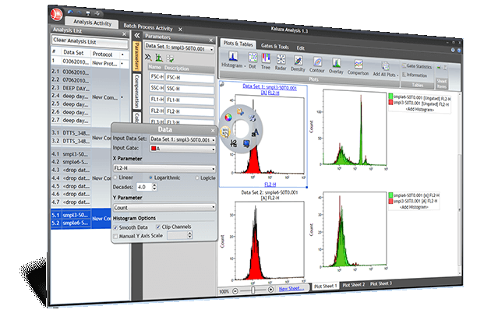Toggle the Smooth Data checkbox

point(115,227)
